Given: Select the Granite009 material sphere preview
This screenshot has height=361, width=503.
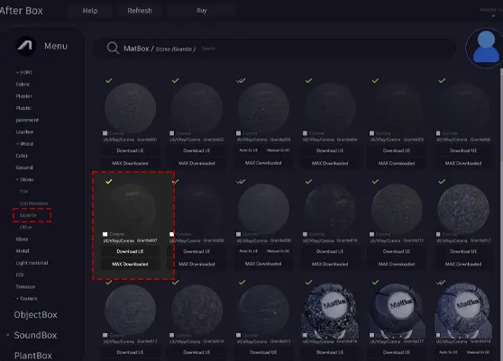Looking at the screenshot, I should pos(263,209).
